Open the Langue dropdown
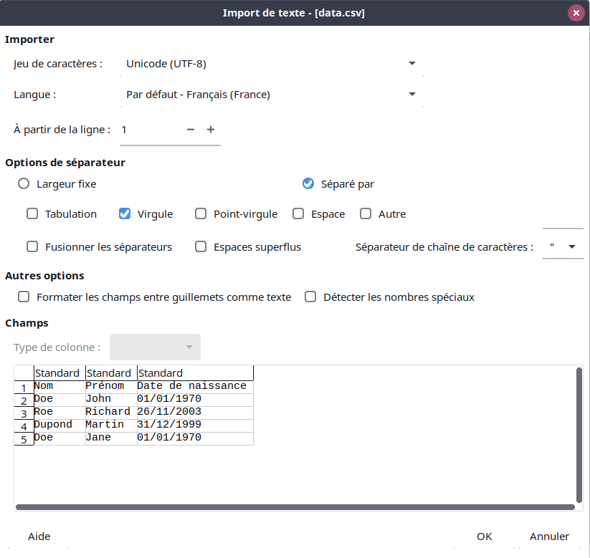The width and height of the screenshot is (590, 558). pos(272,95)
